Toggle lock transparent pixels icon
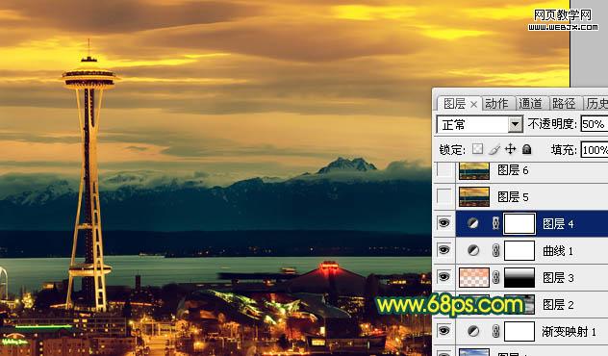 click(x=478, y=149)
